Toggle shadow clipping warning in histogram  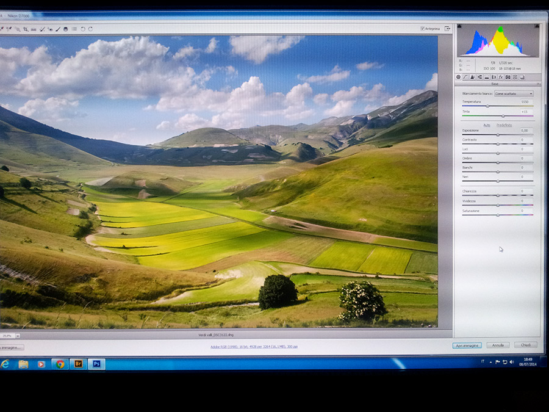[x=459, y=26]
